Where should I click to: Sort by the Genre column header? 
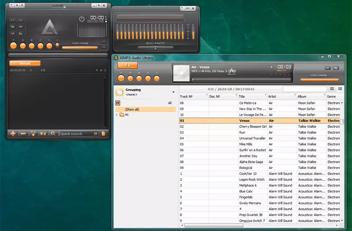331,96
